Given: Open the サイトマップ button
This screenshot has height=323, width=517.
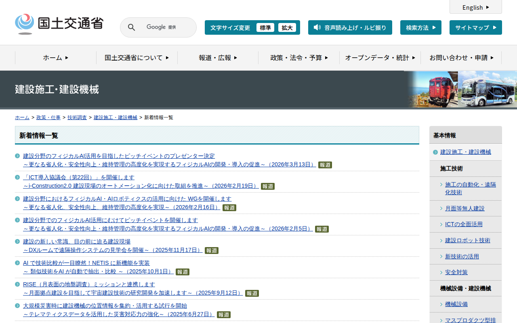Looking at the screenshot, I should [475, 27].
